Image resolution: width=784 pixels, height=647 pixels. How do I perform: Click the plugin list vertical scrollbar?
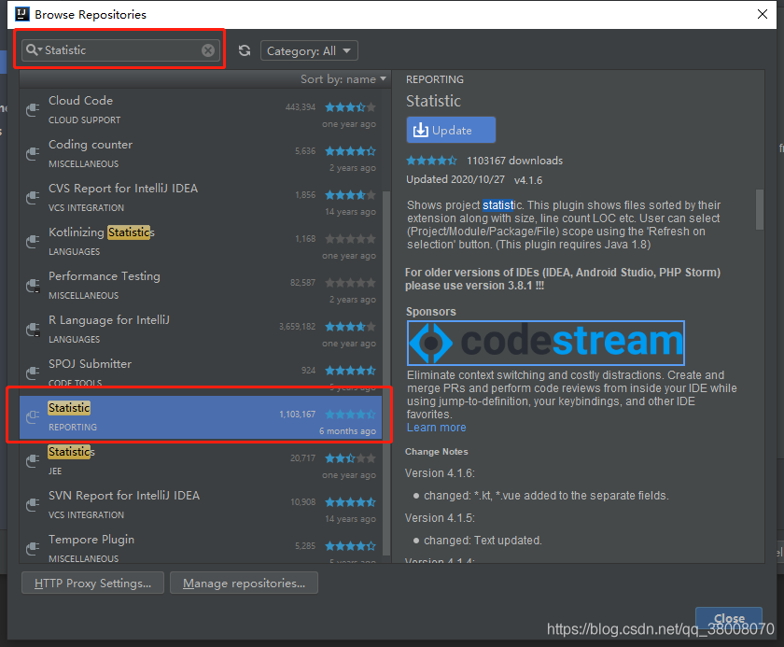coord(386,373)
